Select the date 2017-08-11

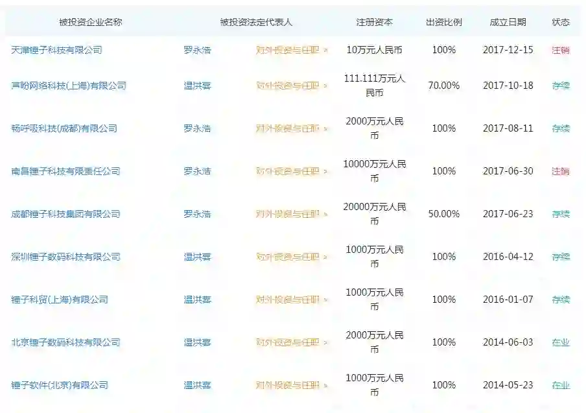508,128
